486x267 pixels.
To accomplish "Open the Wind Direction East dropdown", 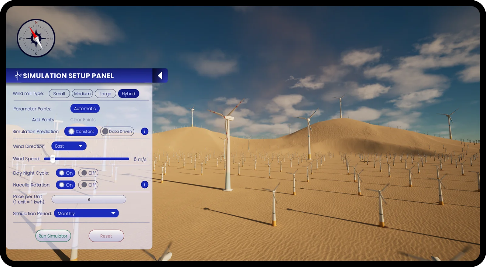I will tap(69, 146).
